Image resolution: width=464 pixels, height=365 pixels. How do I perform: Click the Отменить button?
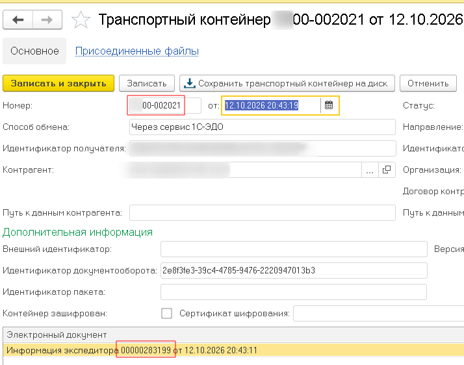(x=428, y=83)
